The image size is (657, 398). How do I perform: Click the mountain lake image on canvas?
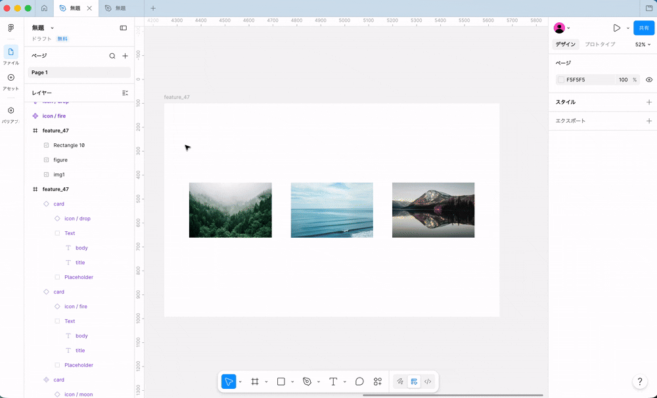click(433, 210)
